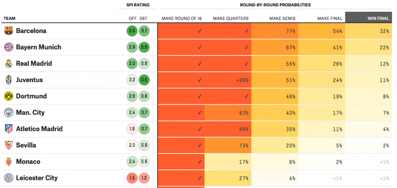The image size is (397, 188).
Task: Click the Dortmund BVB logo
Action: pos(9,96)
